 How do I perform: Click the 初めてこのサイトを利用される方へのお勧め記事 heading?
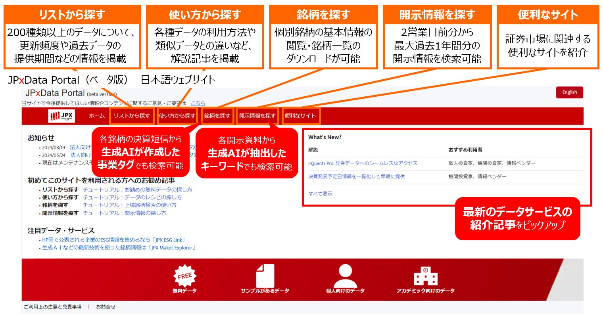click(101, 180)
